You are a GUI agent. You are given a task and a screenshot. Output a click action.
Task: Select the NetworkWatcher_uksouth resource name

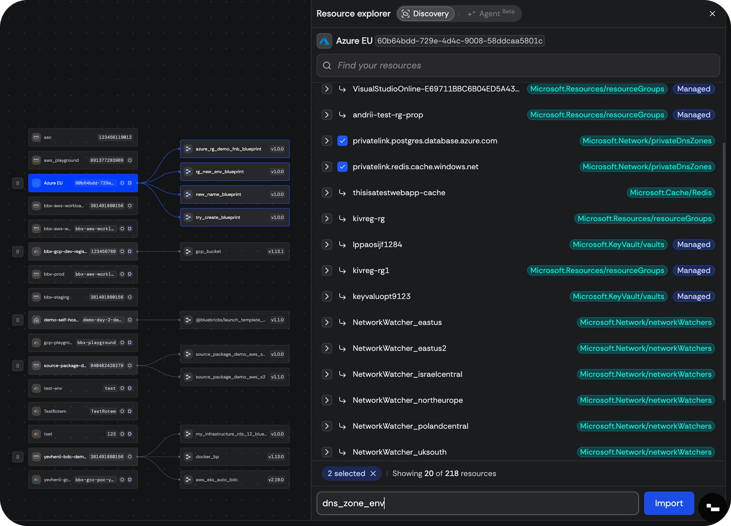[x=399, y=452]
